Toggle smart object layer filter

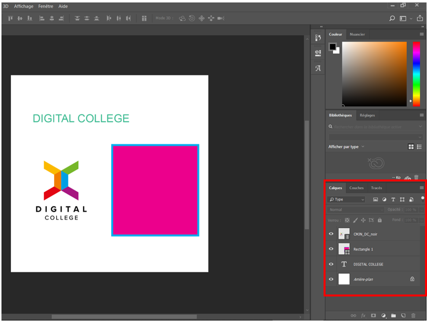pyautogui.click(x=411, y=200)
